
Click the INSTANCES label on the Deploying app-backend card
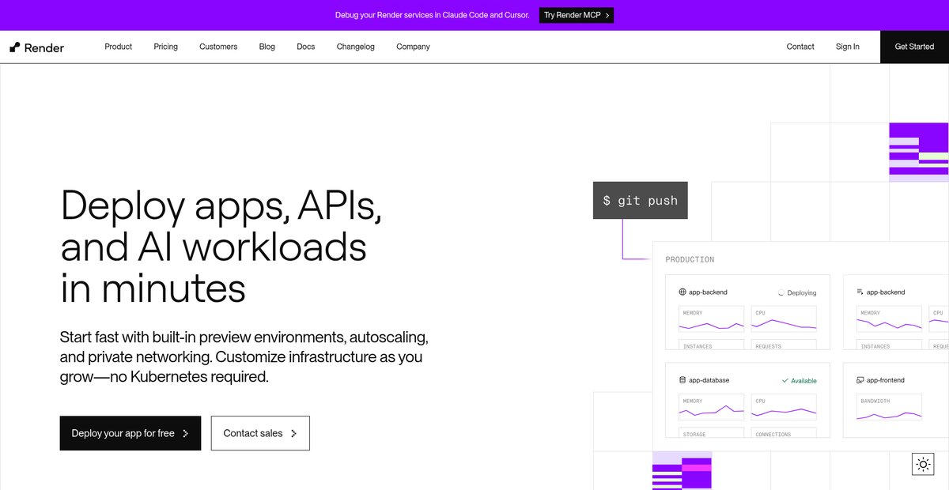[x=698, y=346]
